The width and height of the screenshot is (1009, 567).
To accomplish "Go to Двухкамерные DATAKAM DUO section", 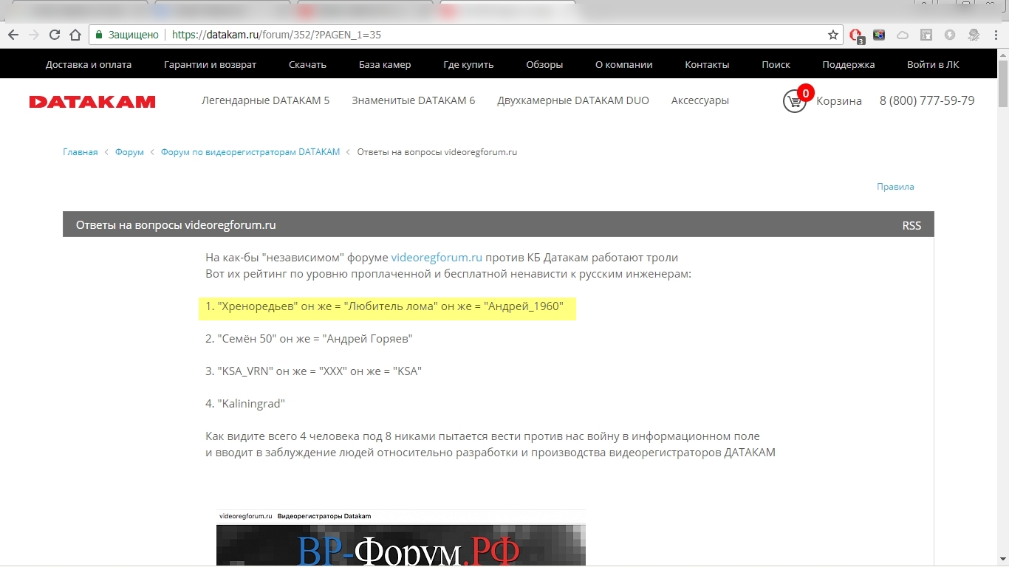I will click(572, 100).
